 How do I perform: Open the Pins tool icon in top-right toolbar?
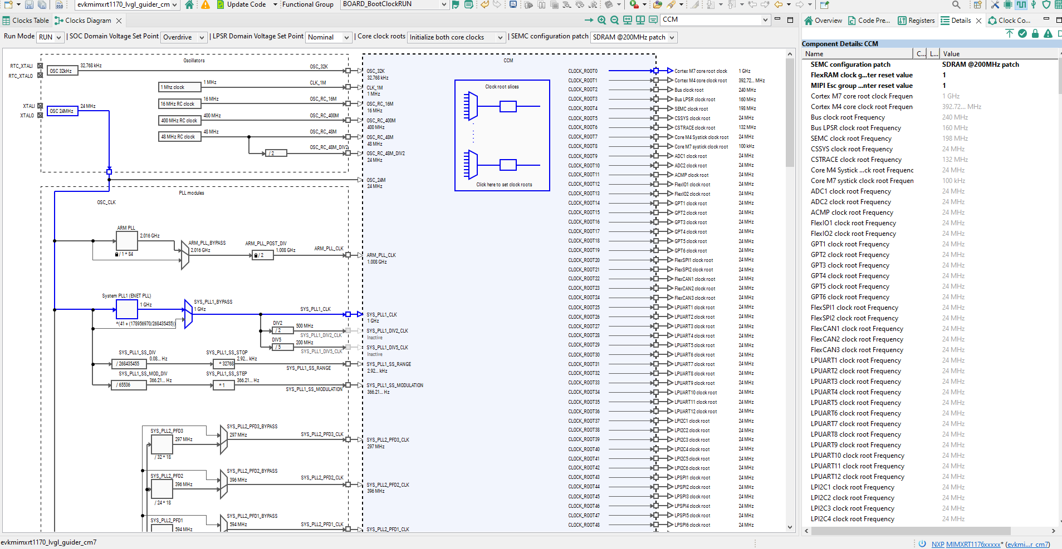[1008, 5]
